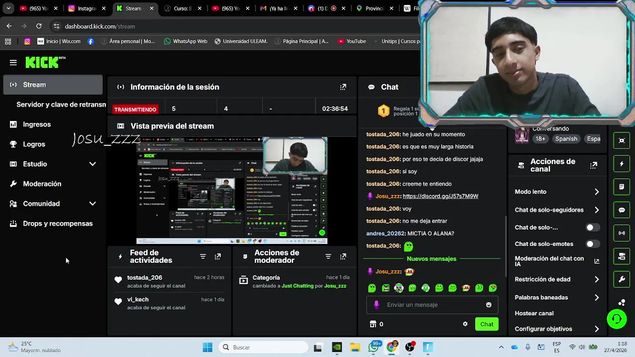Screen dimensions: 635x357
Task: Click the browser address bar
Action: point(233,26)
